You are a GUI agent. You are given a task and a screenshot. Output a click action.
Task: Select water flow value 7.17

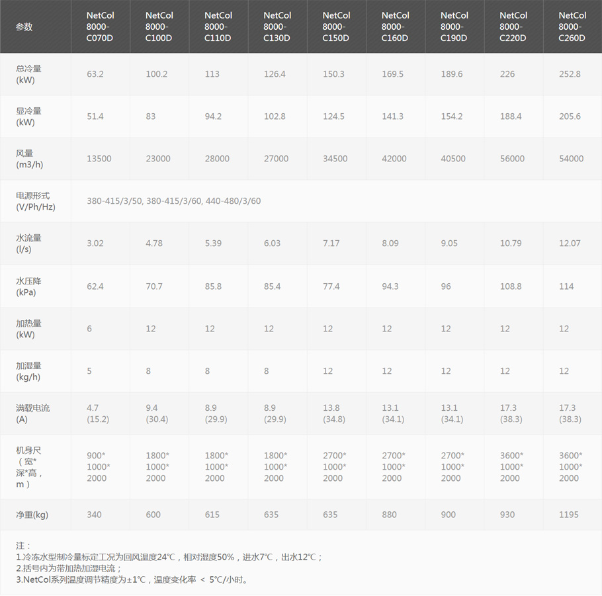pyautogui.click(x=331, y=243)
